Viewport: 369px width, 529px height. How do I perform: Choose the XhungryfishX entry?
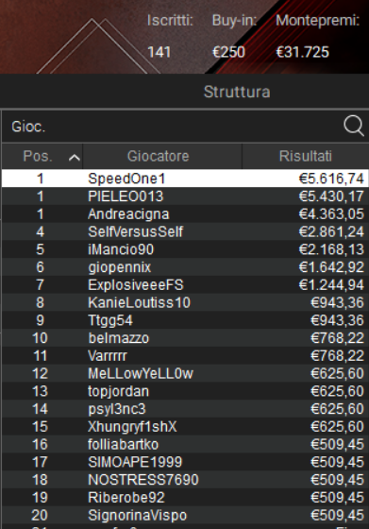185,426
